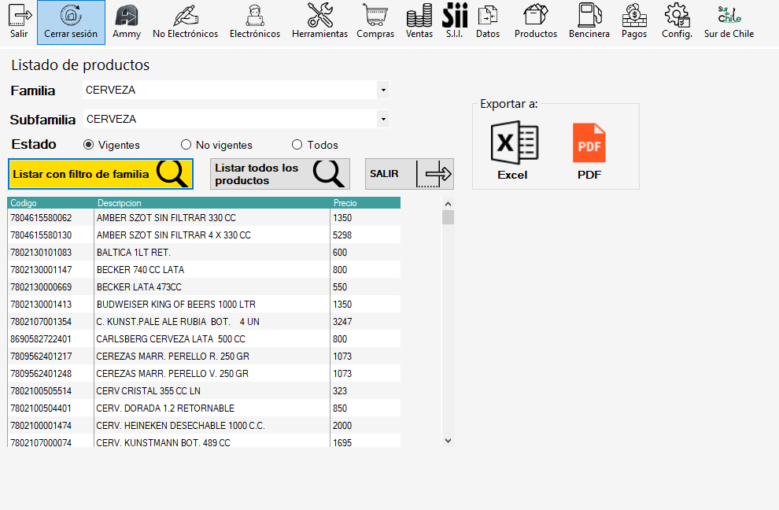
Task: Select BUDWEISER KING OF BEERS 1000 LTR row
Action: tap(204, 305)
